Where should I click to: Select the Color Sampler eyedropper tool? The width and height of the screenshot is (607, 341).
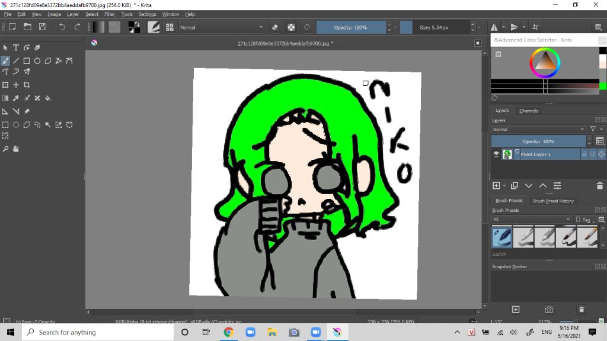tap(16, 98)
